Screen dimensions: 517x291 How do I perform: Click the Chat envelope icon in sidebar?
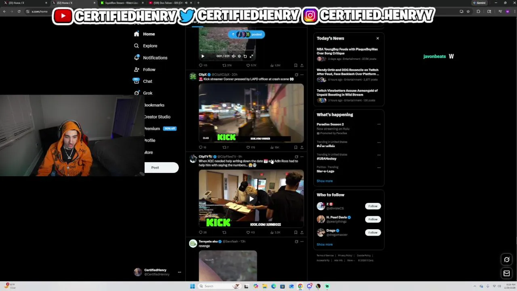pyautogui.click(x=137, y=81)
